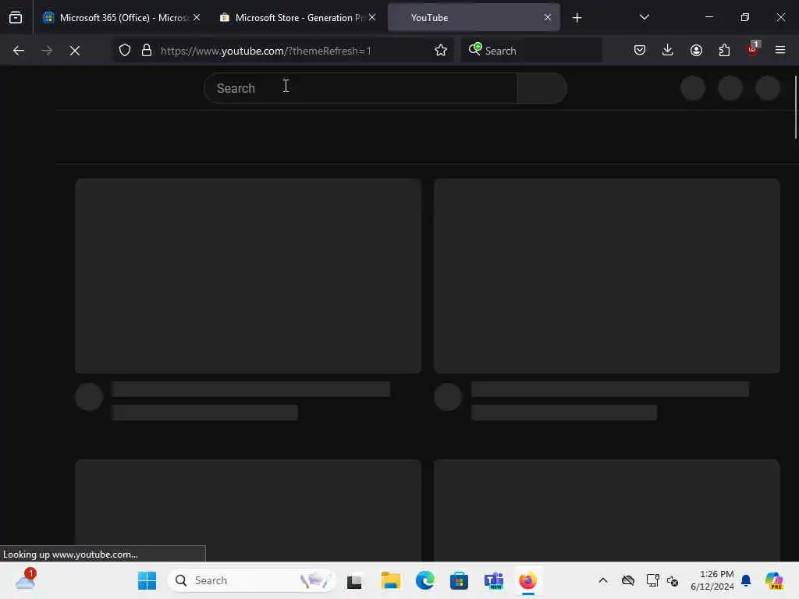Close the Microsoft Store tab
This screenshot has width=799, height=599.
372,17
